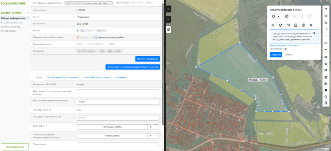This screenshot has height=151, width=331.
Task: Click Сохранить button
Action: [276, 55]
